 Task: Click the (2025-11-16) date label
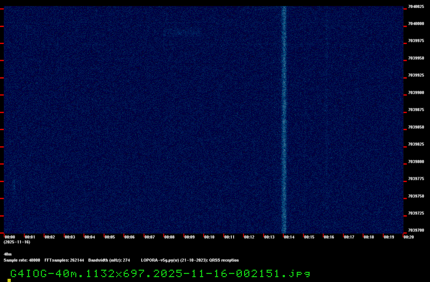pos(17,242)
